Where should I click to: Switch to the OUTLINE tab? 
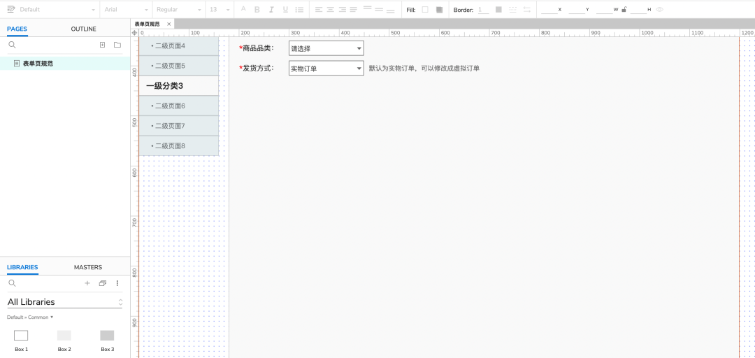83,29
